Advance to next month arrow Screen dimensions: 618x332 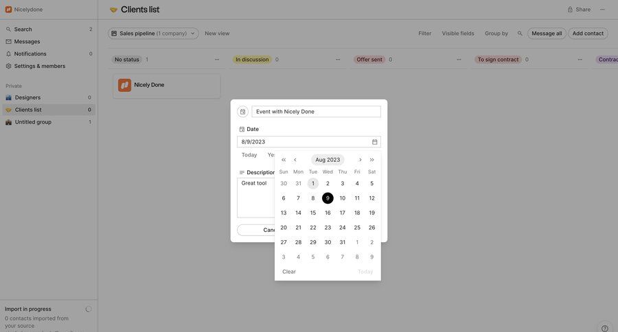tap(360, 160)
